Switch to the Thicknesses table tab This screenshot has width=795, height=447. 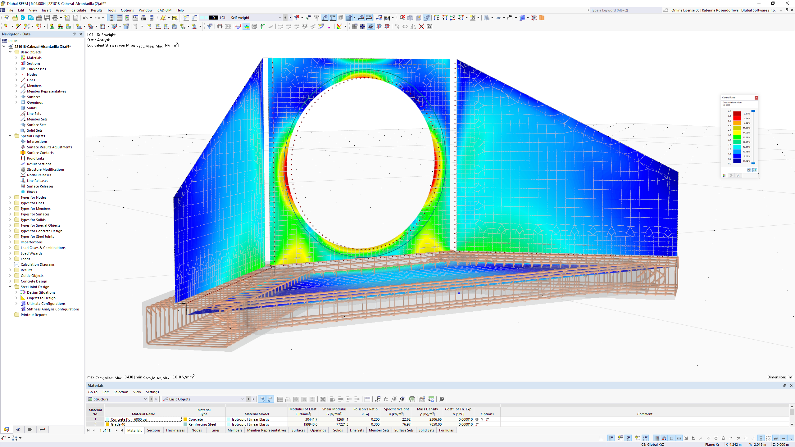coord(175,430)
